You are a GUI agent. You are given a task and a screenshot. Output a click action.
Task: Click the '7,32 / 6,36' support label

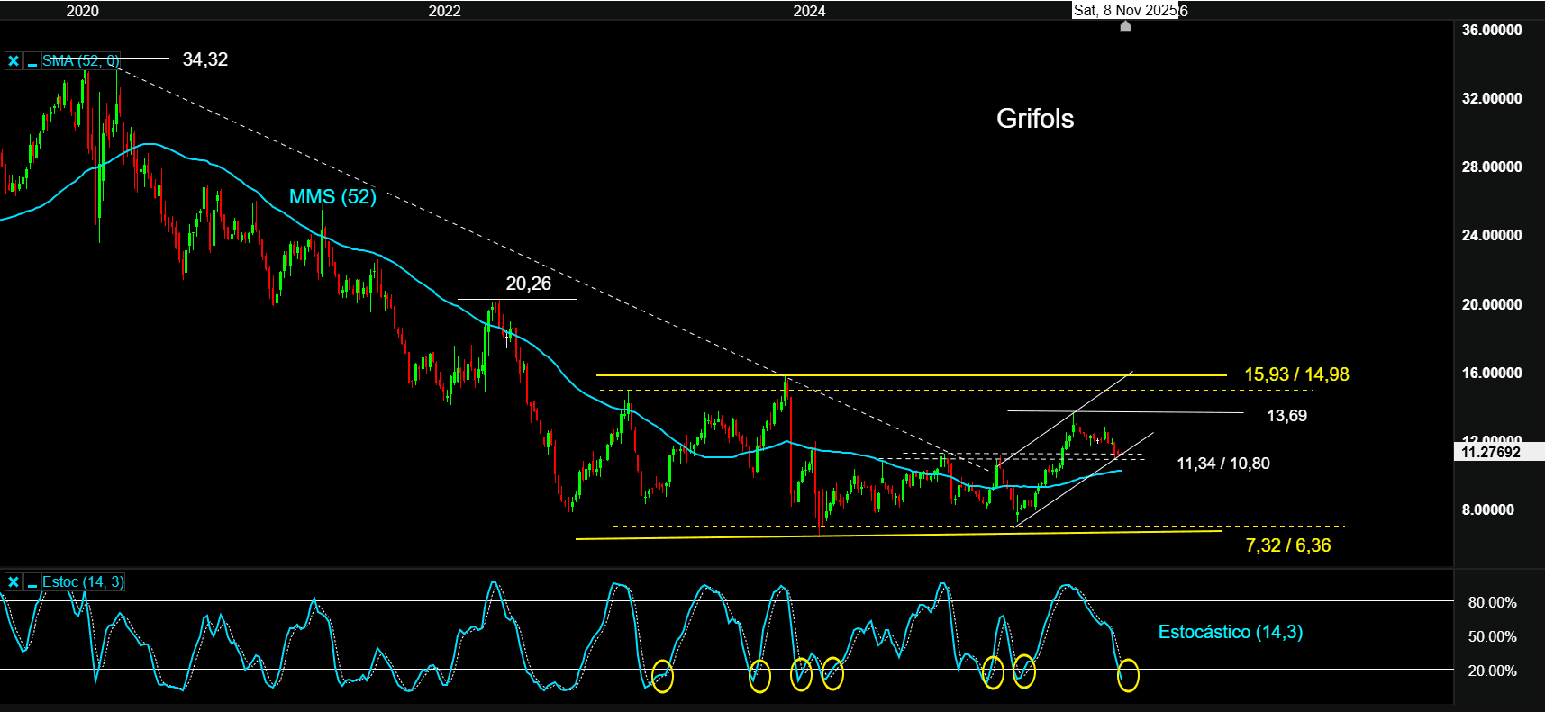point(1287,545)
